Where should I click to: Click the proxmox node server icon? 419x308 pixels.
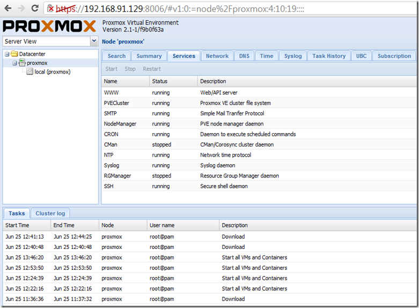coord(22,63)
